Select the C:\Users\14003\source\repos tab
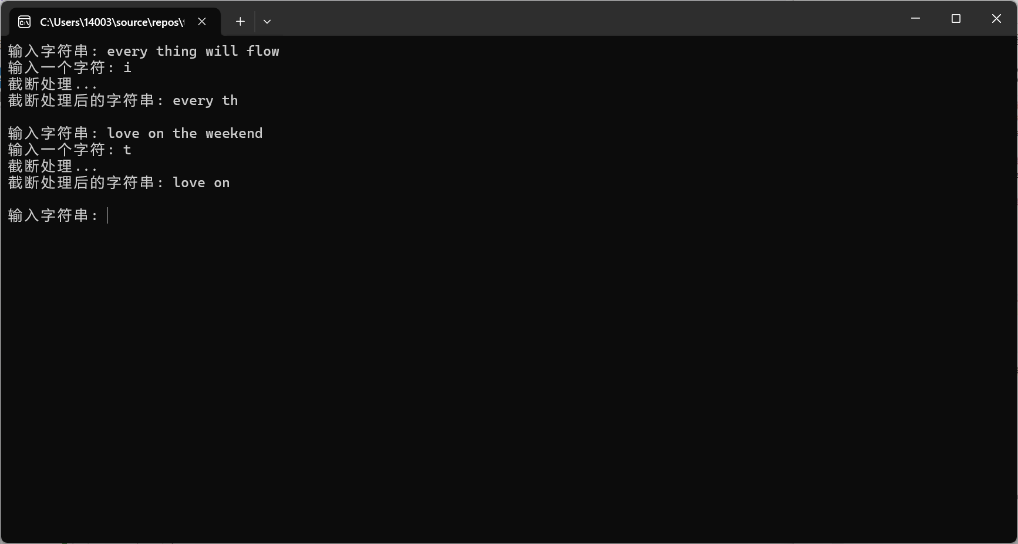Image resolution: width=1018 pixels, height=544 pixels. click(x=115, y=22)
